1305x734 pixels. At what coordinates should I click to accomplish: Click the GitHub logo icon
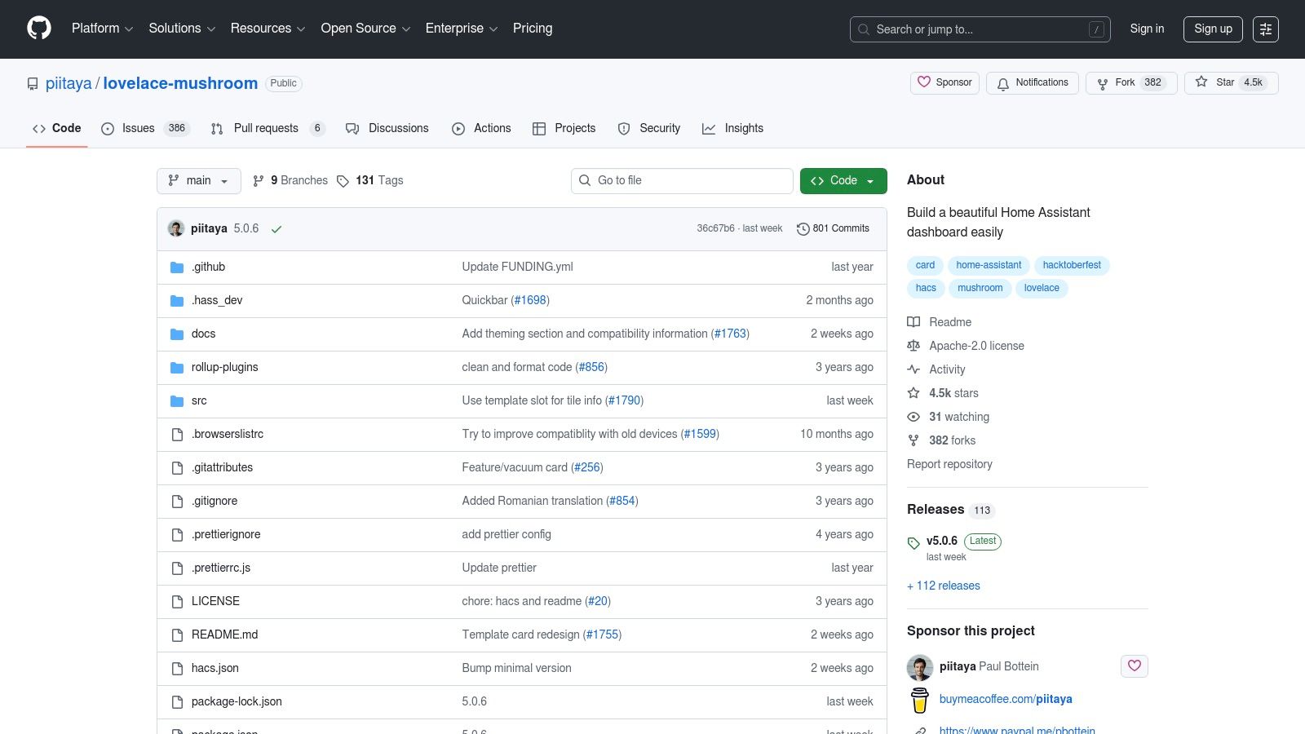pyautogui.click(x=39, y=29)
